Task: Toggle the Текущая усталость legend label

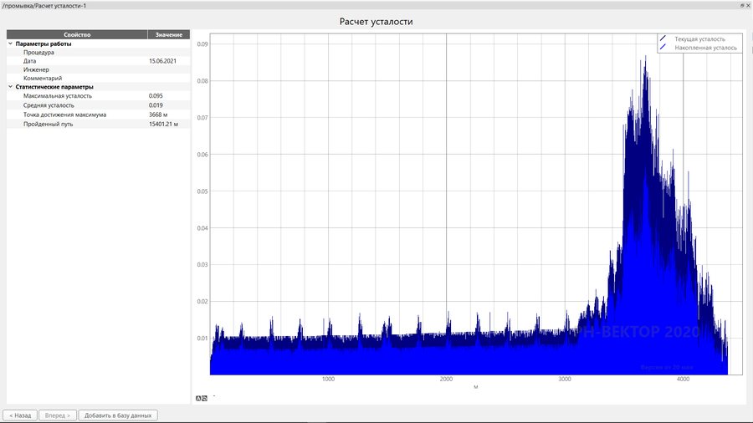Action: click(x=699, y=39)
